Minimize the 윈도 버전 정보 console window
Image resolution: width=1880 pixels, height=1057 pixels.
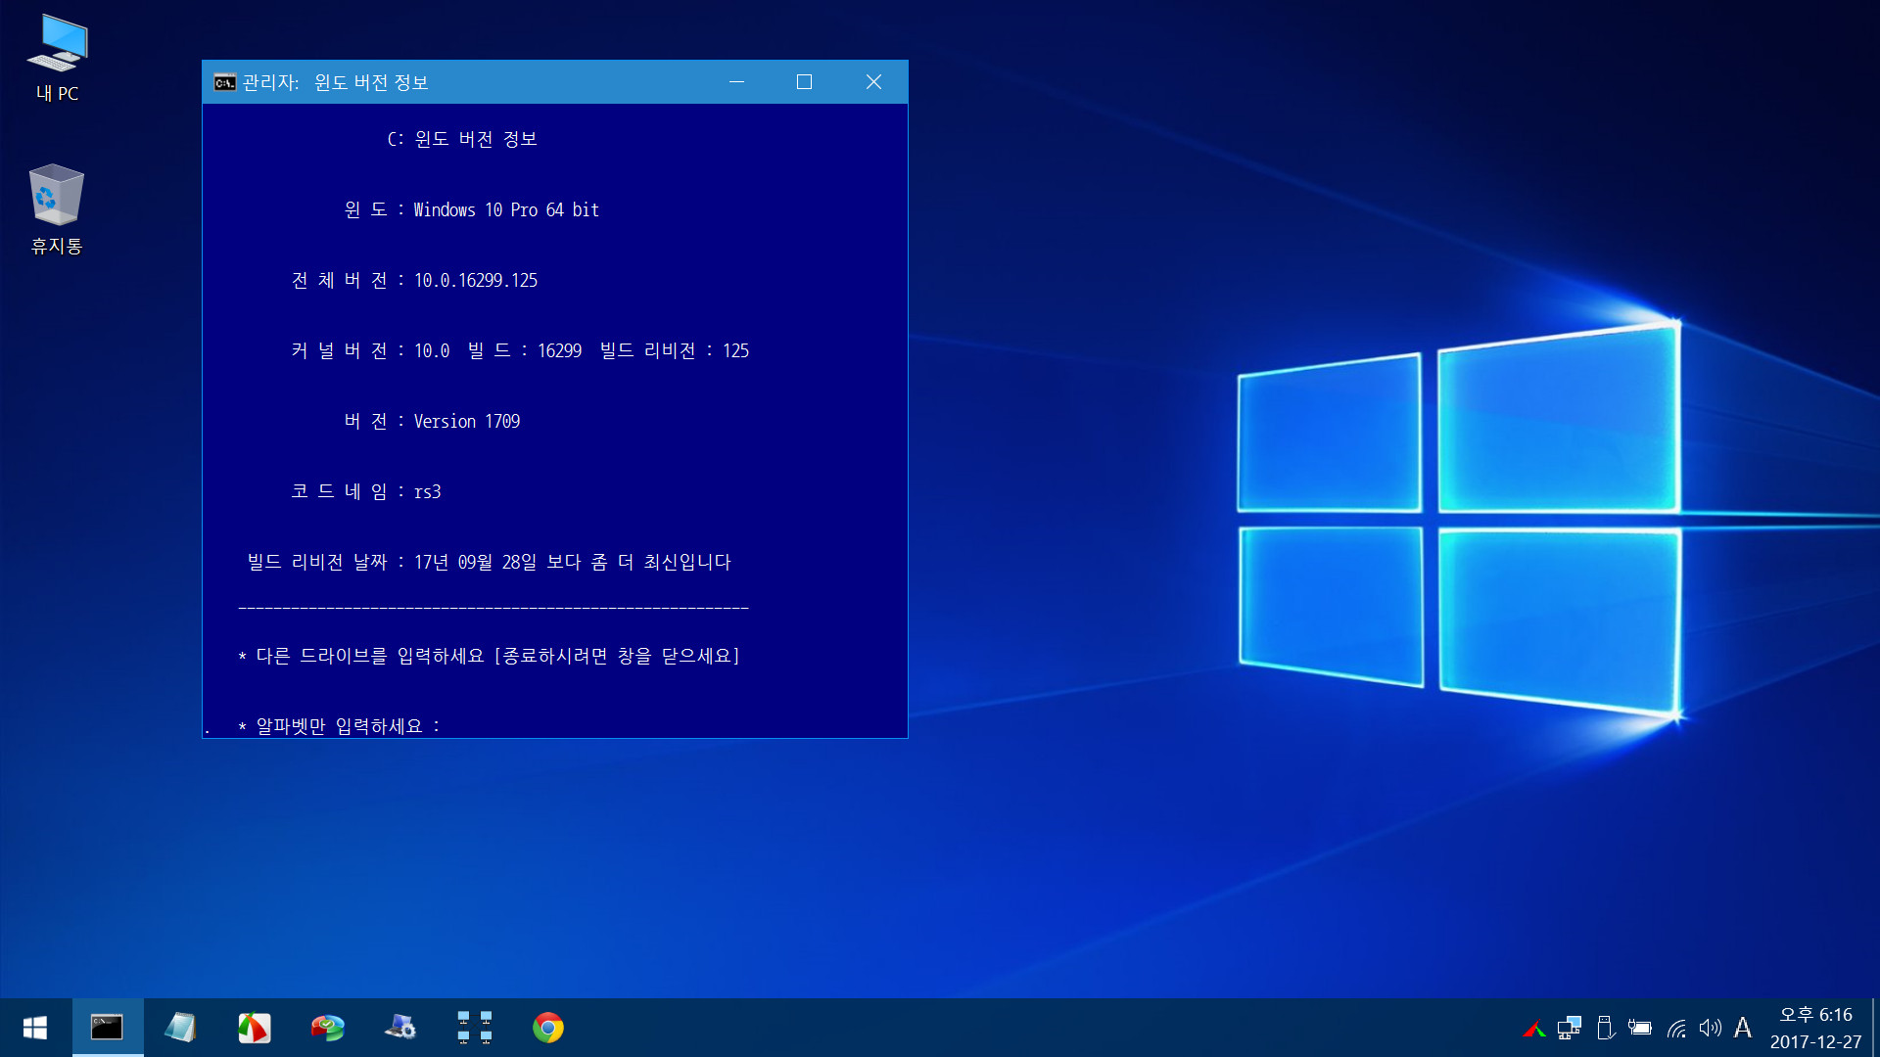[737, 82]
